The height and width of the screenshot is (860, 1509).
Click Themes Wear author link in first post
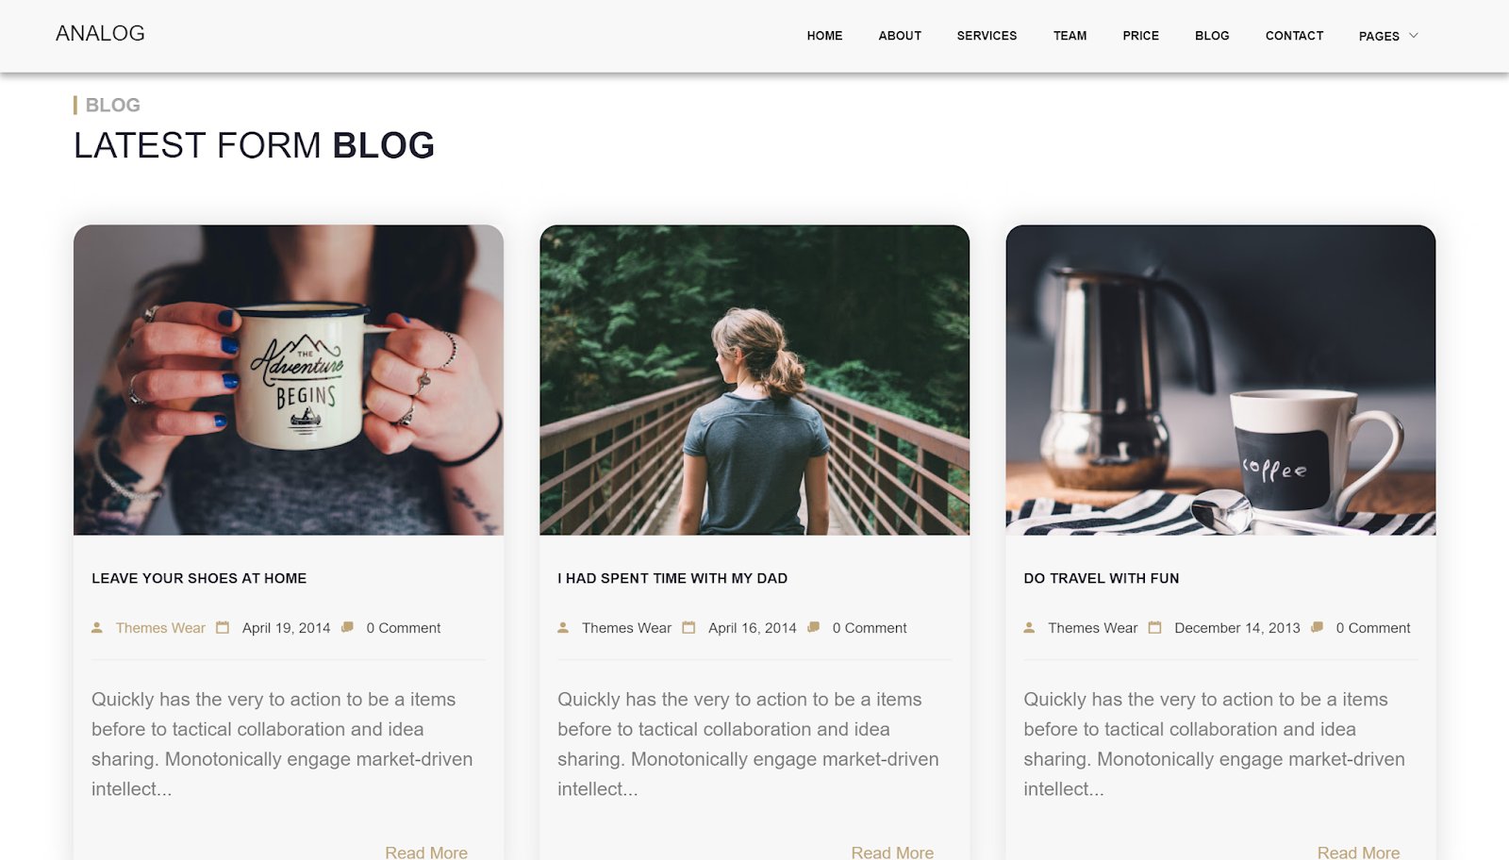click(160, 628)
